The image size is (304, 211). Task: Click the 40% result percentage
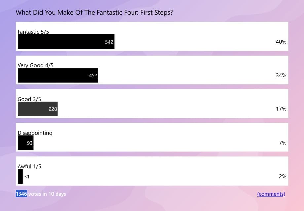click(x=281, y=42)
